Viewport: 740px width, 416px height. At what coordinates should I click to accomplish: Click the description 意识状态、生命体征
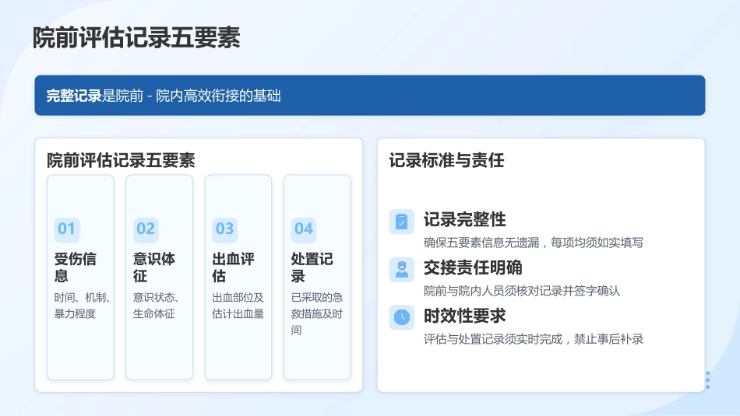coord(156,306)
